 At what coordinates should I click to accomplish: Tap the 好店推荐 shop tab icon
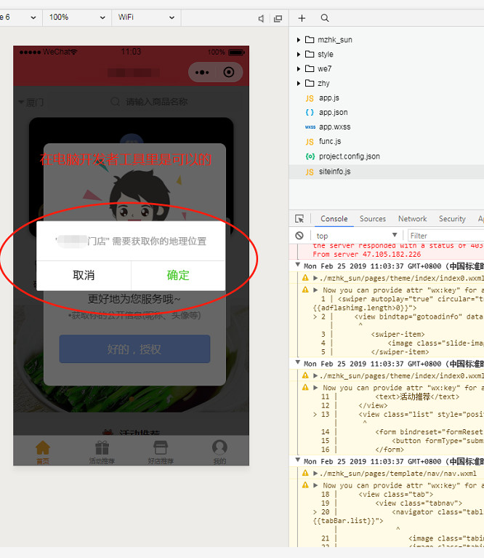161,447
